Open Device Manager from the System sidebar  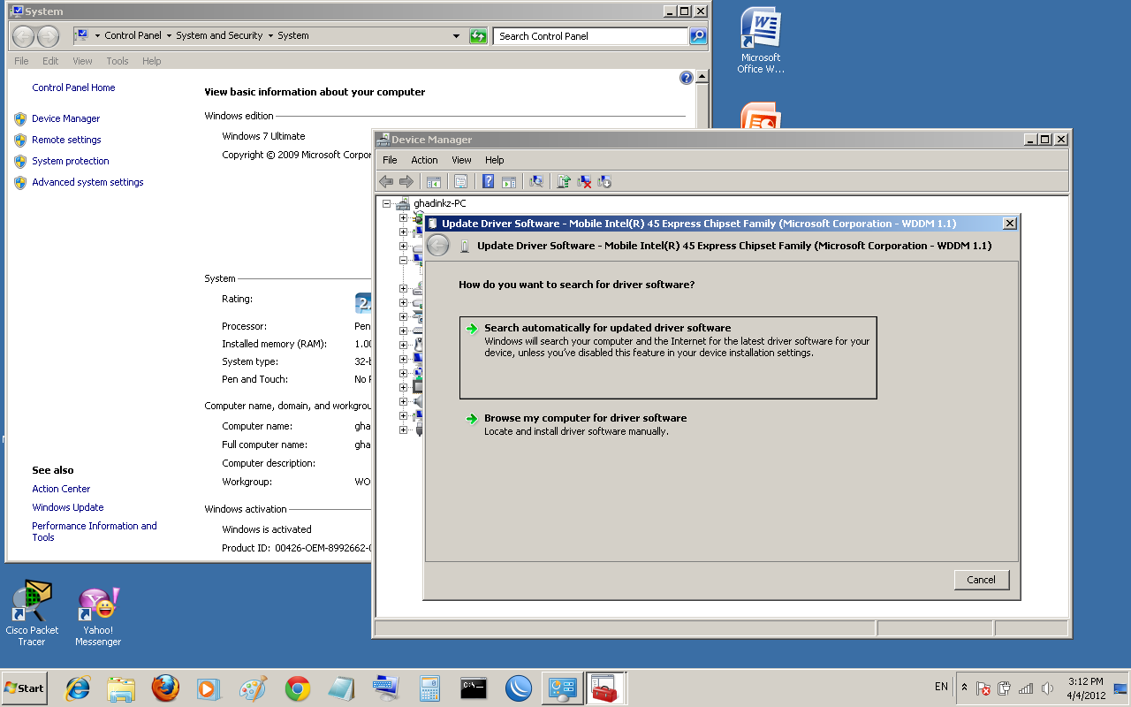[x=65, y=118]
